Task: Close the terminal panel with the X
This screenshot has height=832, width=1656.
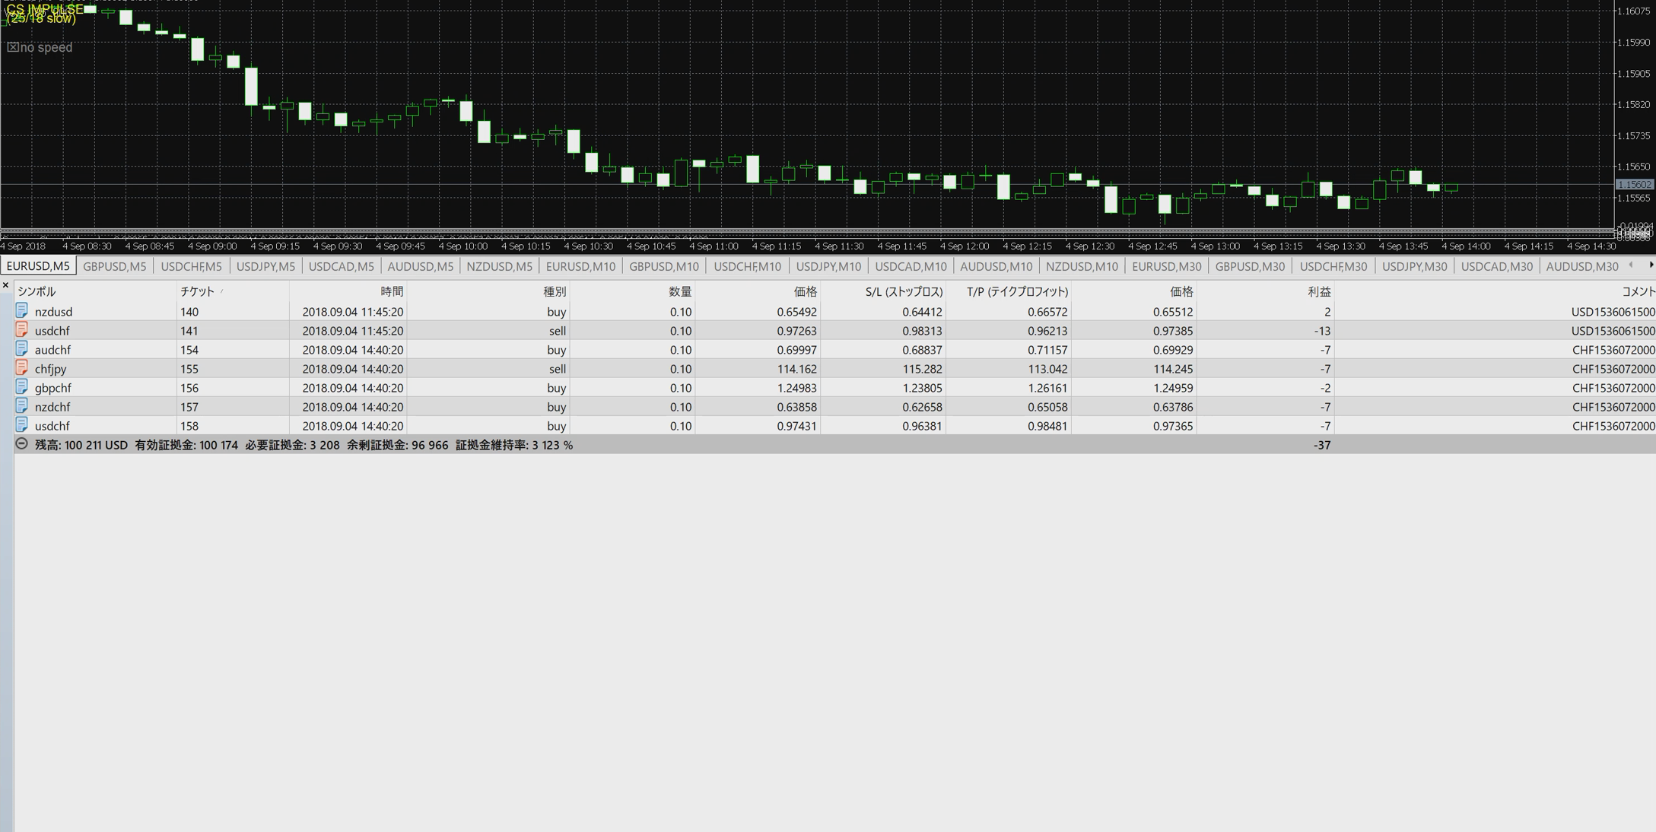Action: [x=5, y=286]
